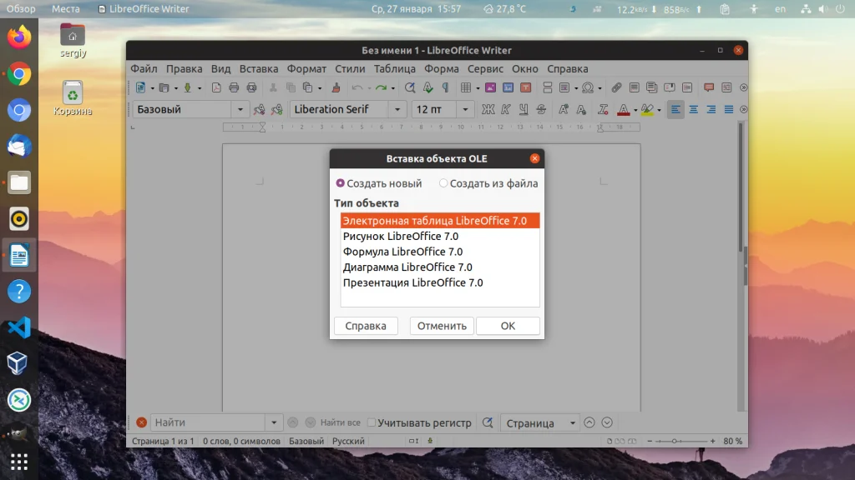Select the Создать из файла radio button

pyautogui.click(x=443, y=183)
